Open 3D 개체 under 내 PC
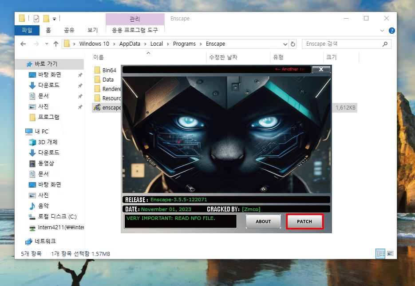 click(47, 142)
